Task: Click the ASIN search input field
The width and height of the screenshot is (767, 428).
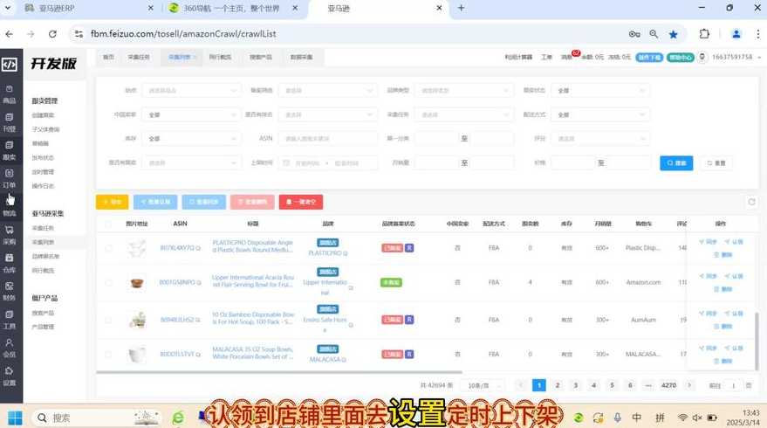Action: [x=328, y=139]
